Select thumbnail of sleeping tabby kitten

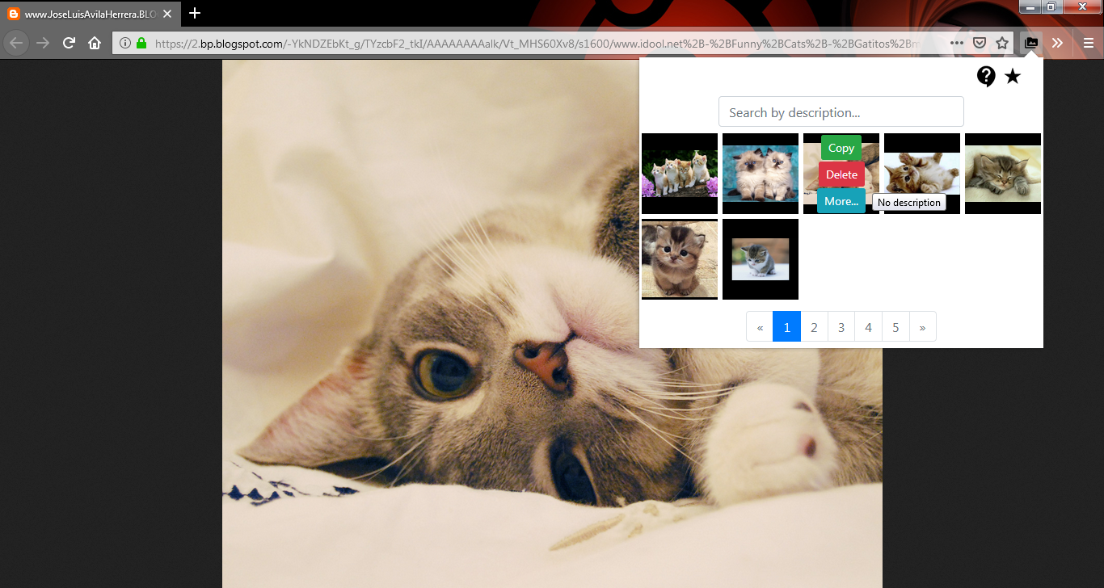pos(1003,174)
